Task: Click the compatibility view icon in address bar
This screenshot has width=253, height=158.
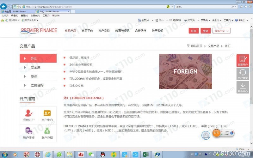Action: [x=168, y=7]
